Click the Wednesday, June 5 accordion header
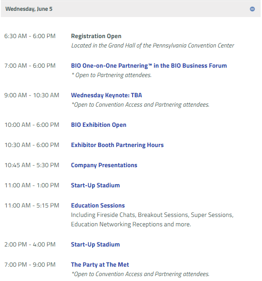The width and height of the screenshot is (262, 281). [131, 9]
